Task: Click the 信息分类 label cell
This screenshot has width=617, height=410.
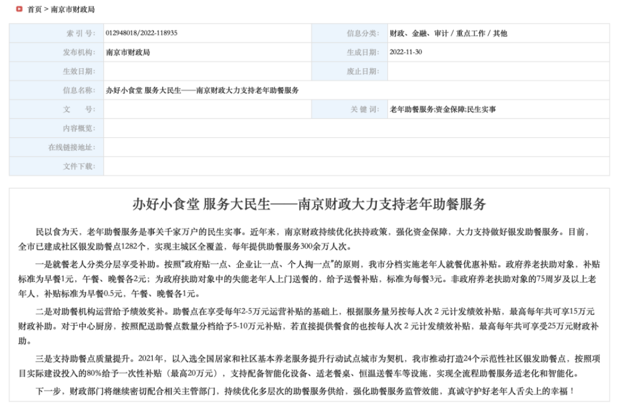Action: pyautogui.click(x=350, y=33)
